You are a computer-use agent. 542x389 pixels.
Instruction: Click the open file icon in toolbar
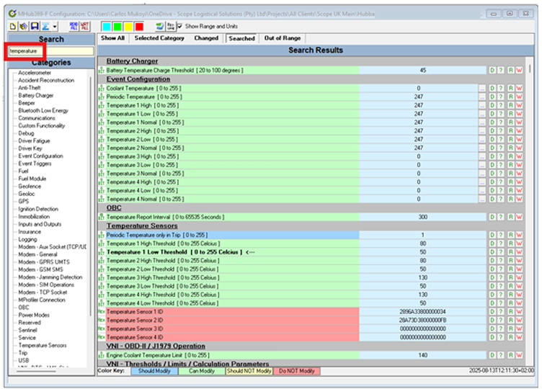pos(24,26)
